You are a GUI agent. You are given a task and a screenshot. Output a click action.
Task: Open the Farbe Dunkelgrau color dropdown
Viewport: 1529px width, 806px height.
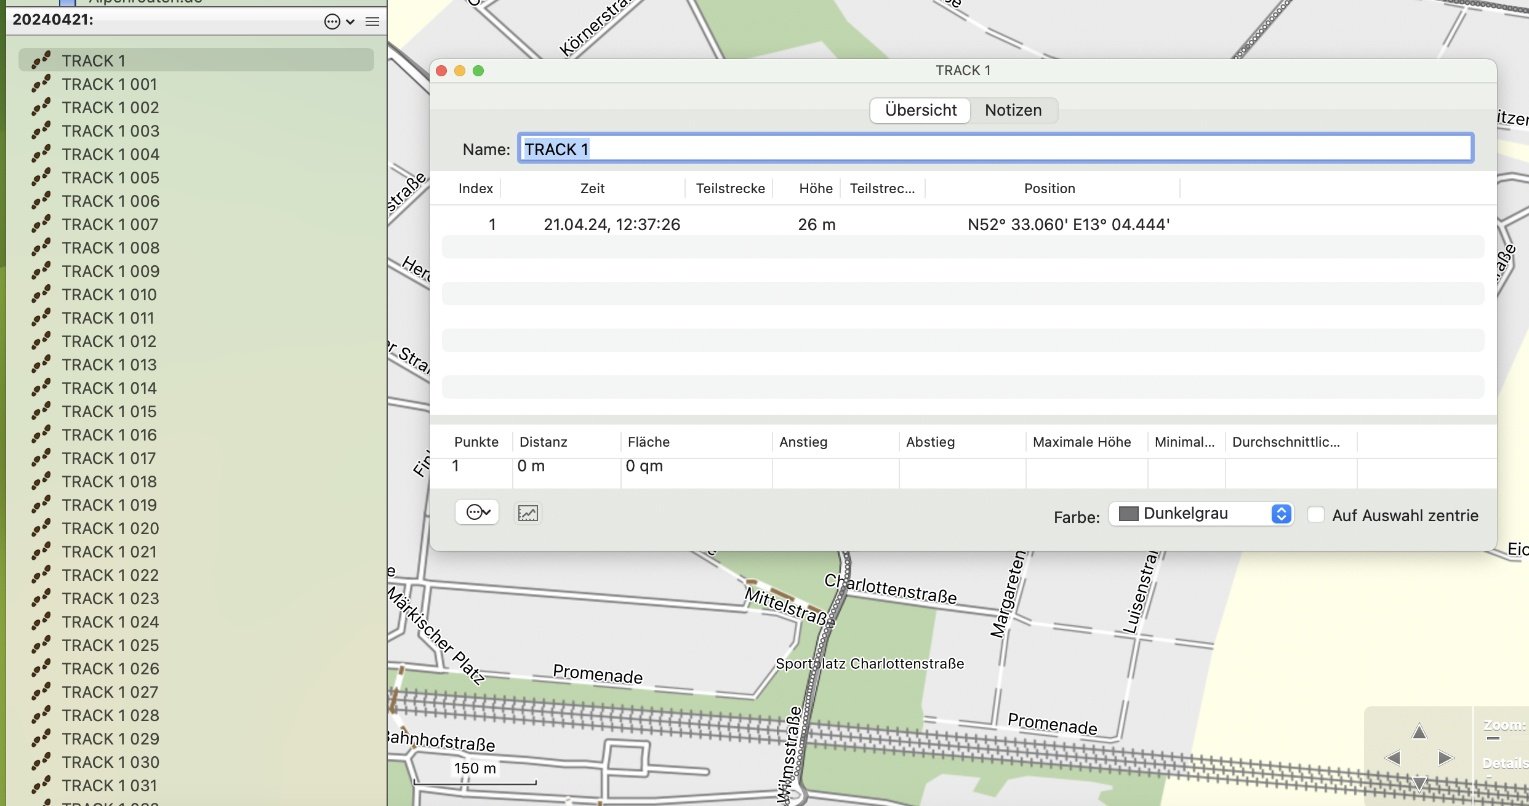click(1200, 514)
